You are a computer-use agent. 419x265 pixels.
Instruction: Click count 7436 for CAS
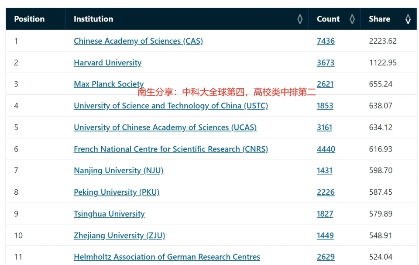[326, 41]
